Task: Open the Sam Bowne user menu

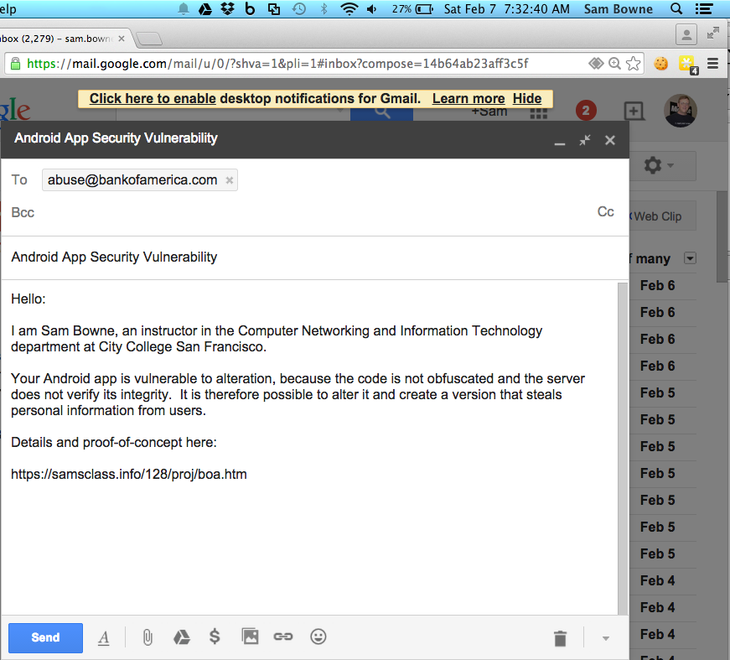Action: [x=619, y=9]
